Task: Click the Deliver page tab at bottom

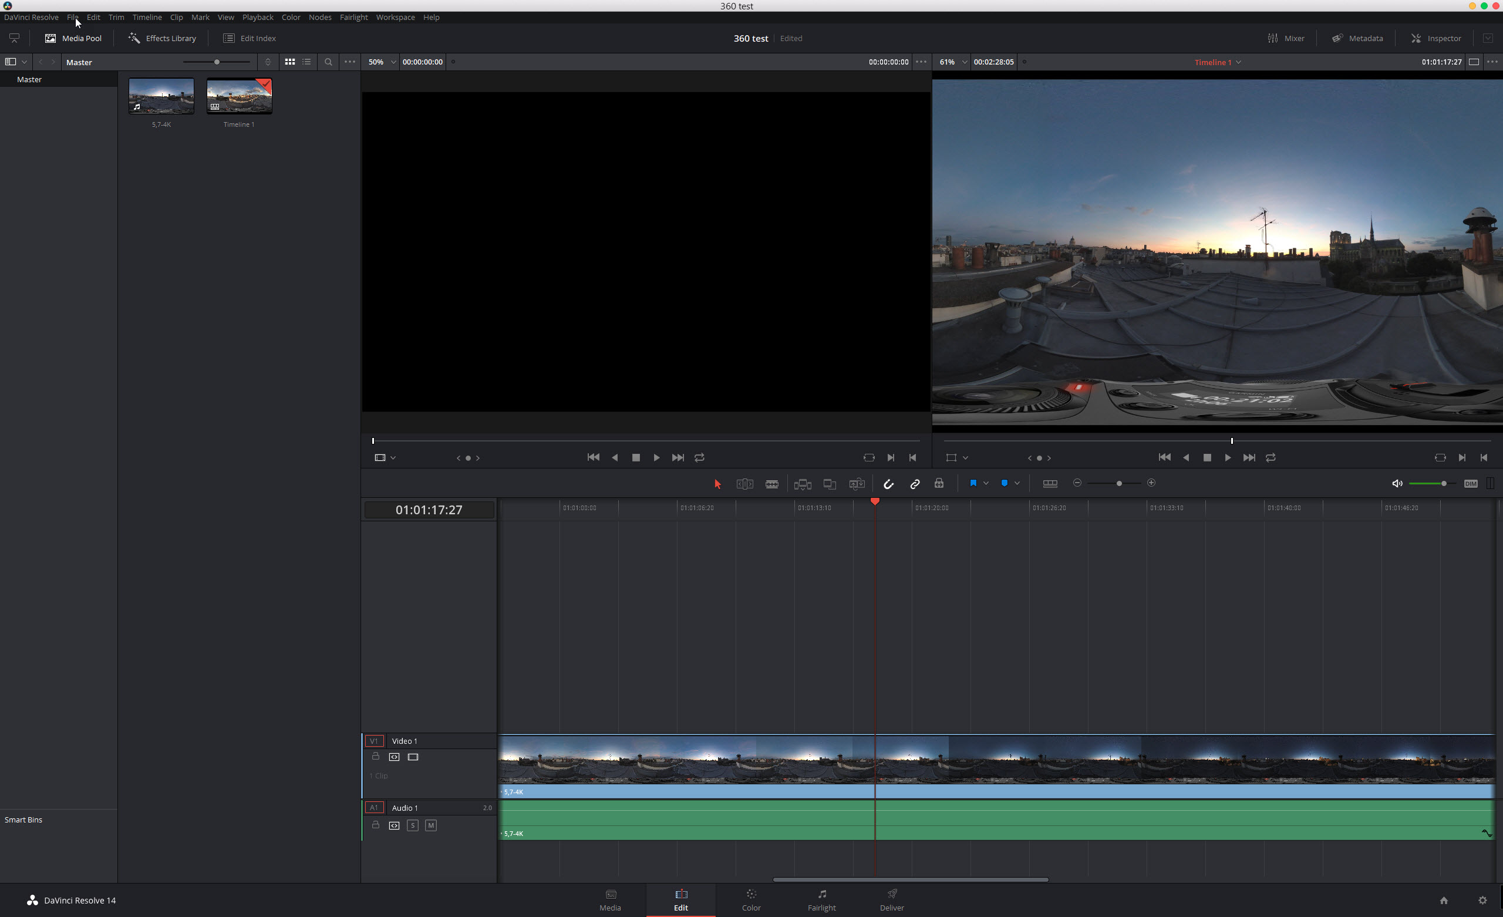Action: [891, 900]
